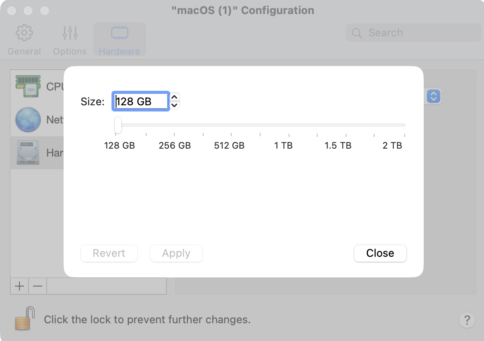The height and width of the screenshot is (341, 484).
Task: Set the slider to the 1 TB mark
Action: [289, 125]
